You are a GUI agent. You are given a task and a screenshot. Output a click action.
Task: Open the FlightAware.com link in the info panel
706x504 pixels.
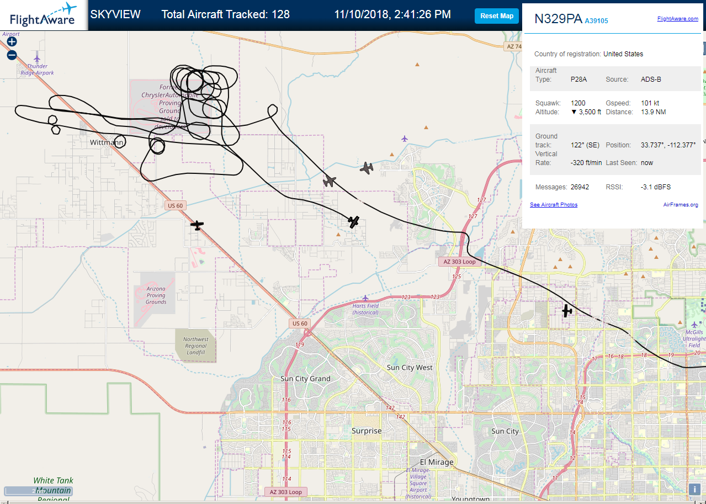click(x=677, y=19)
